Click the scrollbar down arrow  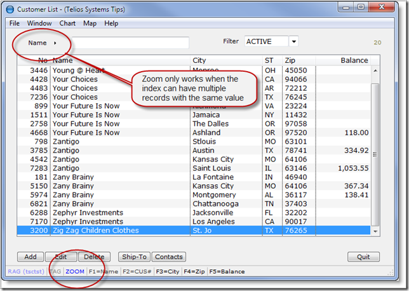pyautogui.click(x=375, y=231)
